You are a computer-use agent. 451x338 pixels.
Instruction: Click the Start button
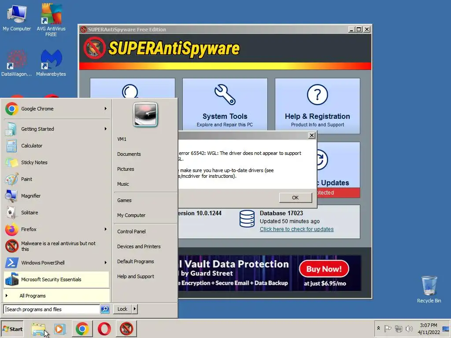pos(12,329)
